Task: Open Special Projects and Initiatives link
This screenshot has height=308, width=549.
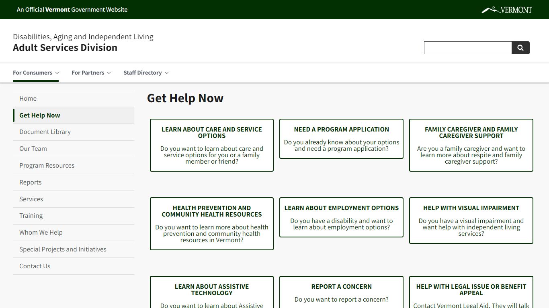Action: tap(74, 249)
